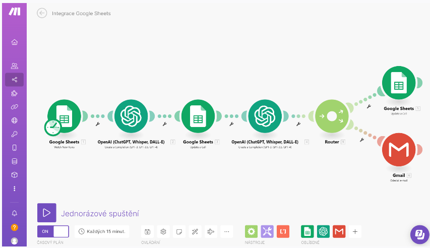This screenshot has width=430, height=248.
Task: Open filter wrench after first OpenAI module
Action: coord(164,124)
